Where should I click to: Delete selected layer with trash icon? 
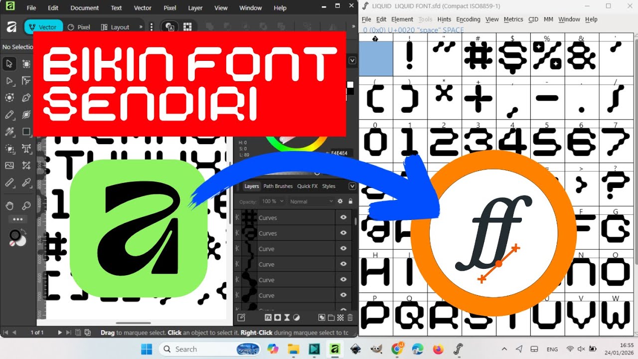point(350,318)
